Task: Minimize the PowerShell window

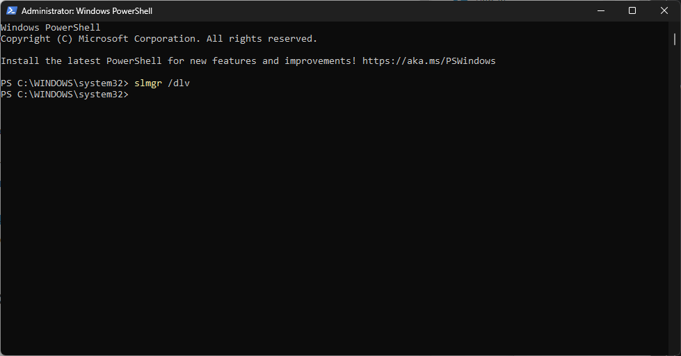Action: (601, 11)
